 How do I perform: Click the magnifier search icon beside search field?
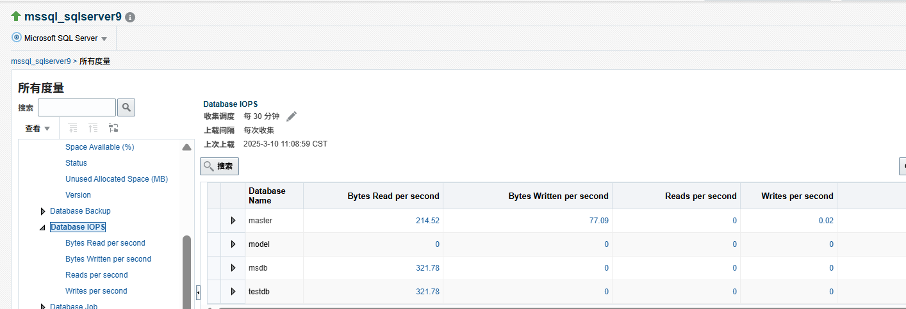pos(126,107)
